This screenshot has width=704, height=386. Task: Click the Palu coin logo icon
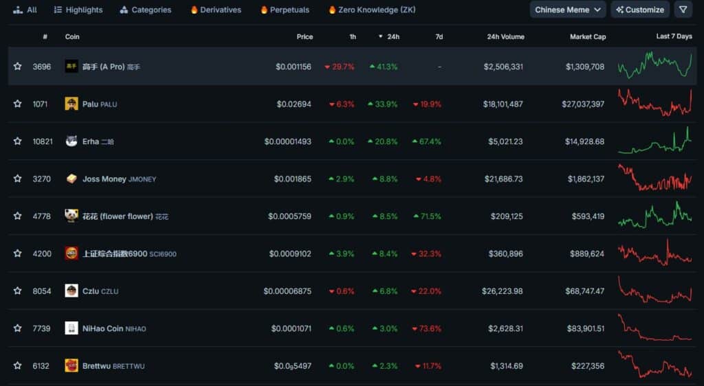click(x=71, y=104)
